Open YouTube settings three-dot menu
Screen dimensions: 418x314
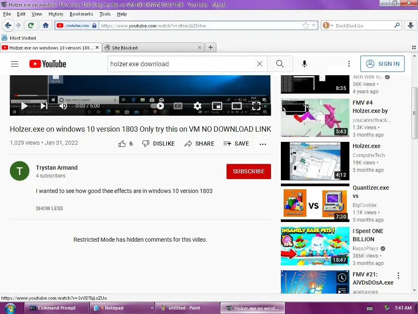(x=349, y=64)
